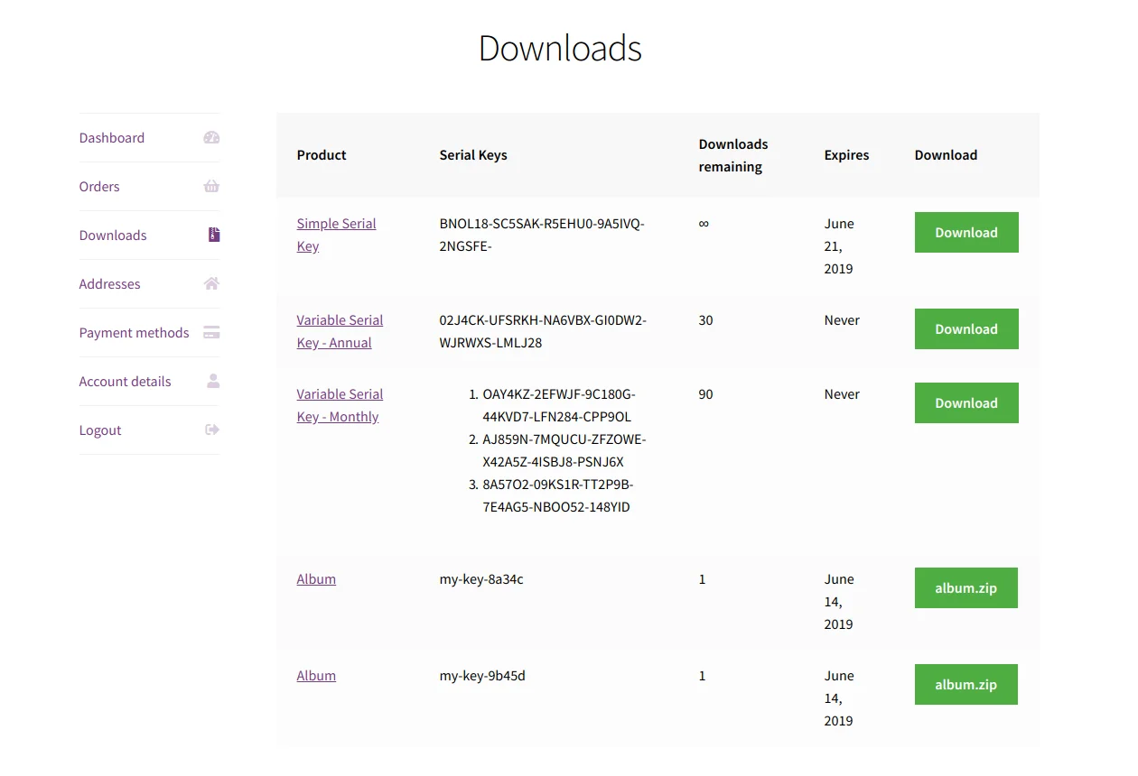Viewport: 1138px width, 776px height.
Task: Open Payment methods in sidebar
Action: [x=135, y=333]
